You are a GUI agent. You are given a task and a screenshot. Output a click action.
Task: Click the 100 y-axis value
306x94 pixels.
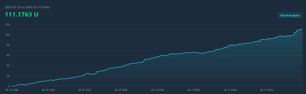[x=7, y=35]
